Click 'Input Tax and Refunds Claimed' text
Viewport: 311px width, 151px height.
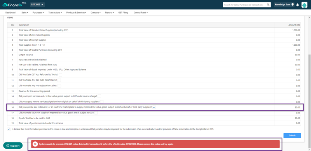pyautogui.click(x=33, y=60)
